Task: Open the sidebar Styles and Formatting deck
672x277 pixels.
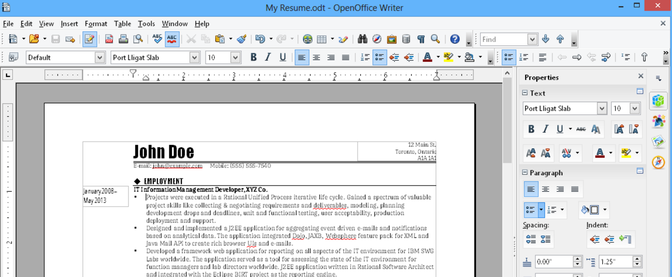Action: (x=658, y=121)
